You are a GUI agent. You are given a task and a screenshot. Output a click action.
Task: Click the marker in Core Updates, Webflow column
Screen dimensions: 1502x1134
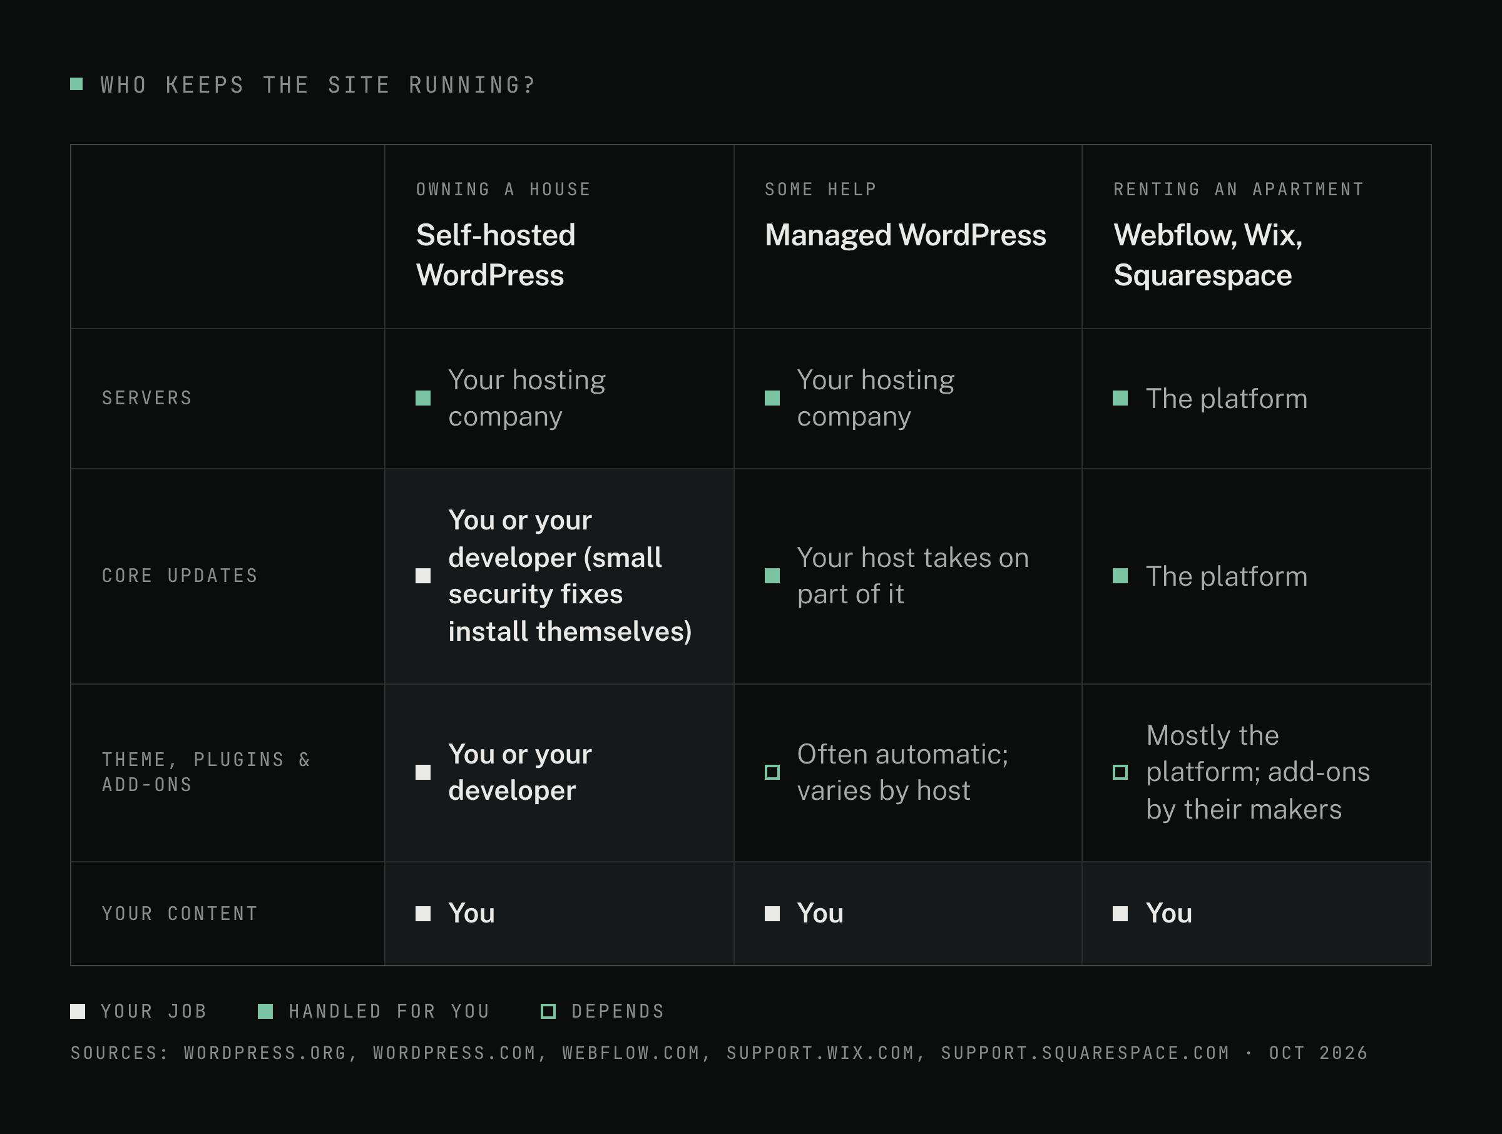tap(1120, 576)
